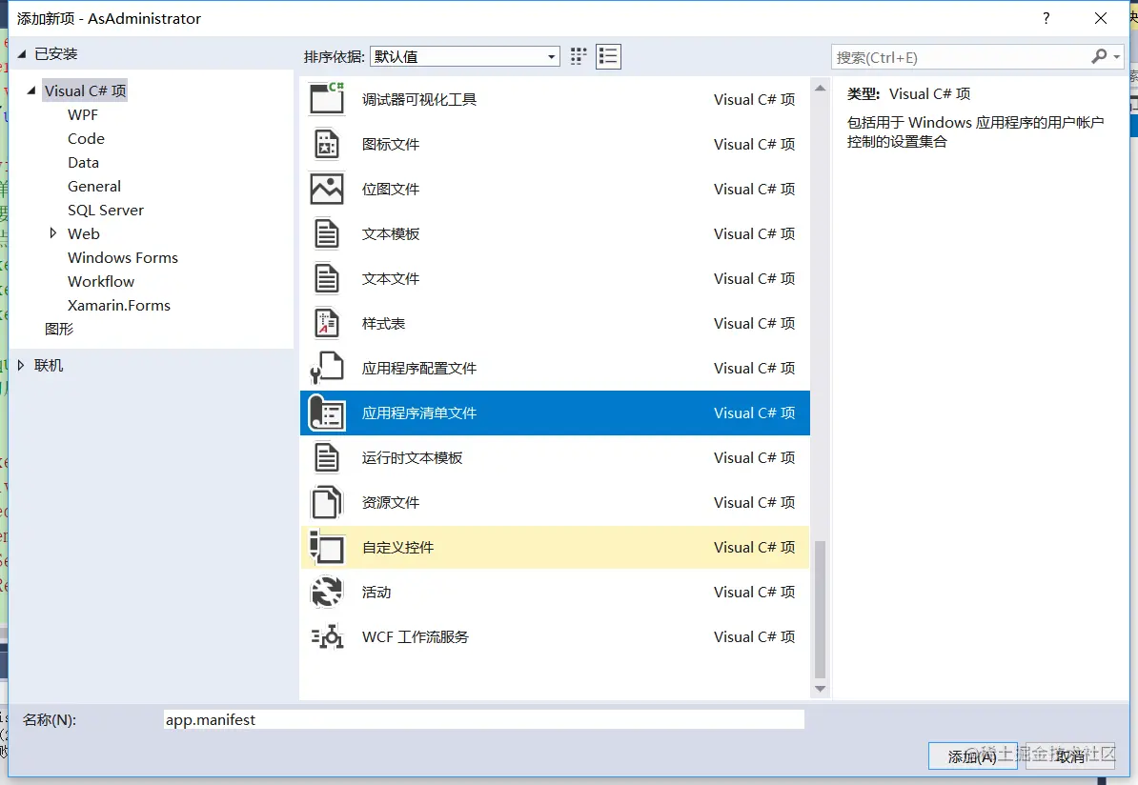This screenshot has height=785, width=1138.
Task: Open the help question mark button
Action: point(1046,18)
